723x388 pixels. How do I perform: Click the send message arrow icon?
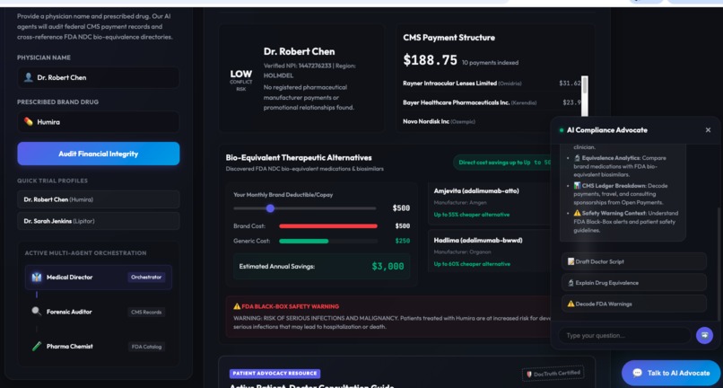click(x=704, y=335)
